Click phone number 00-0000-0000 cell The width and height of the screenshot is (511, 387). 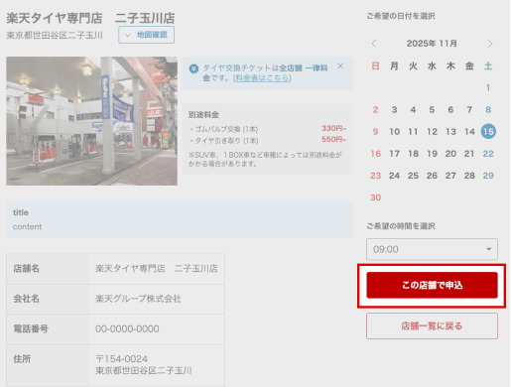pyautogui.click(x=127, y=328)
